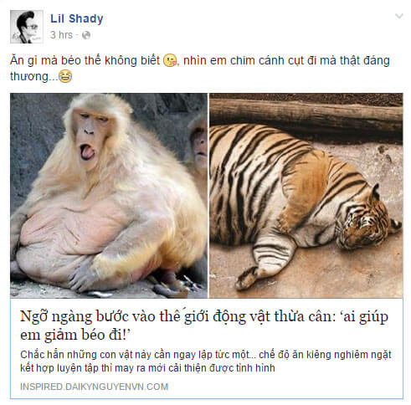Click the article description starting 'Chắc hẳn những con vật'
411x405 pixels.
coord(206,361)
